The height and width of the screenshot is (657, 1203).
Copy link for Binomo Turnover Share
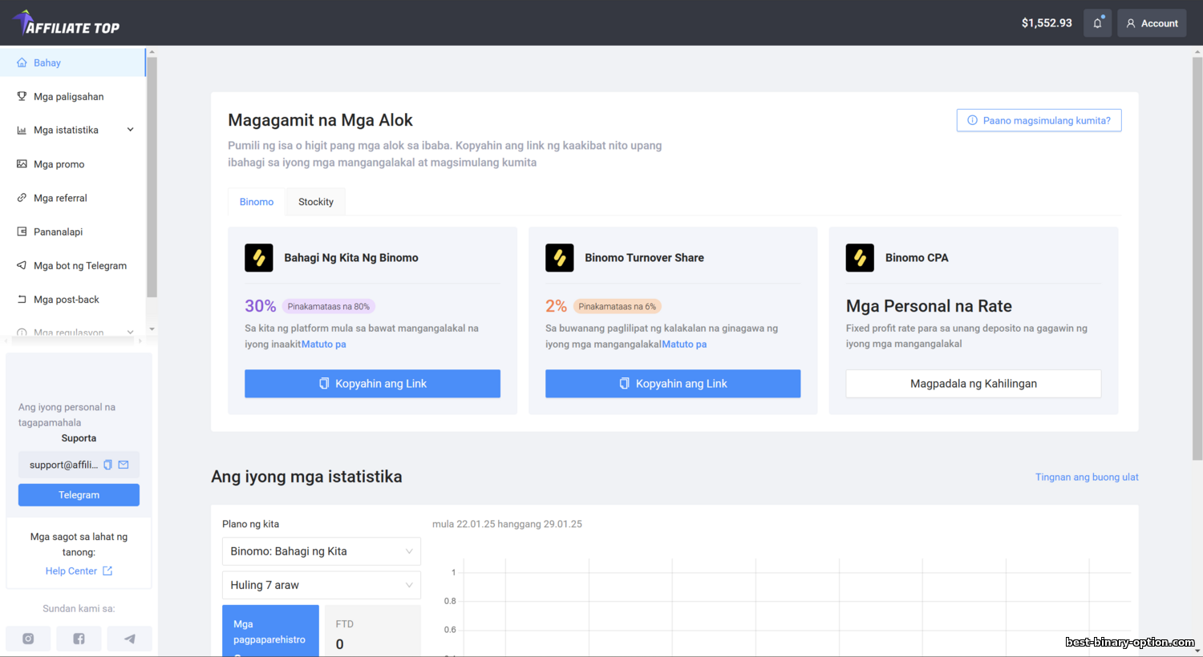tap(673, 384)
